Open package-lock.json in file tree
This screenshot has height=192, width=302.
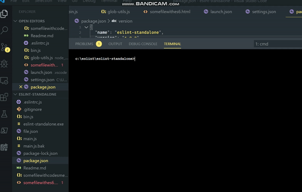click(40, 153)
